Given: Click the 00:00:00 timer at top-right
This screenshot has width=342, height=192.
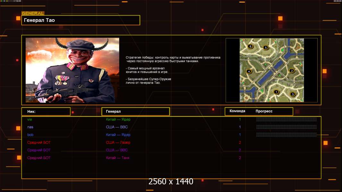Looking at the screenshot, I should [337, 1].
